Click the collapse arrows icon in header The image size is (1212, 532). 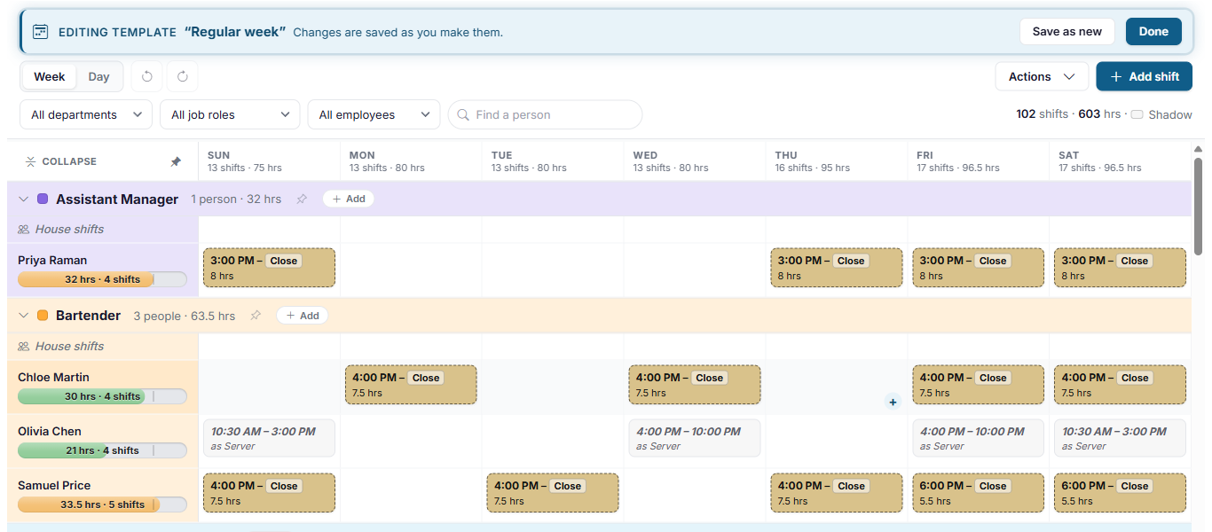tap(30, 161)
